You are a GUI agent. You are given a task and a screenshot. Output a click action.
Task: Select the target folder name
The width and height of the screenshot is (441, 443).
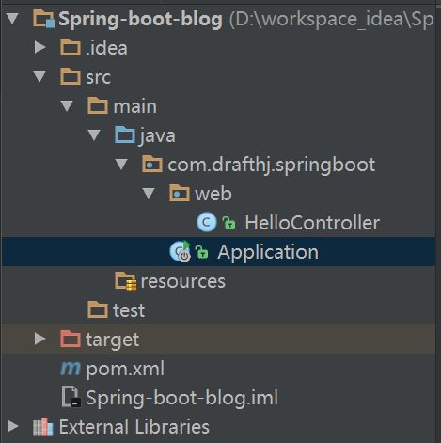pos(113,340)
